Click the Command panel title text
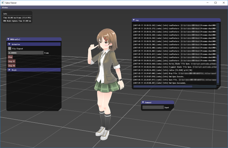 pyautogui.click(x=148, y=102)
